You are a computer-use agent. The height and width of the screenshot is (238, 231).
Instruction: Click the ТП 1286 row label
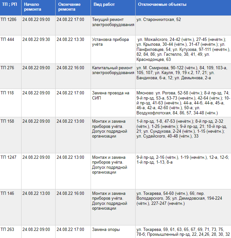coord(8,20)
